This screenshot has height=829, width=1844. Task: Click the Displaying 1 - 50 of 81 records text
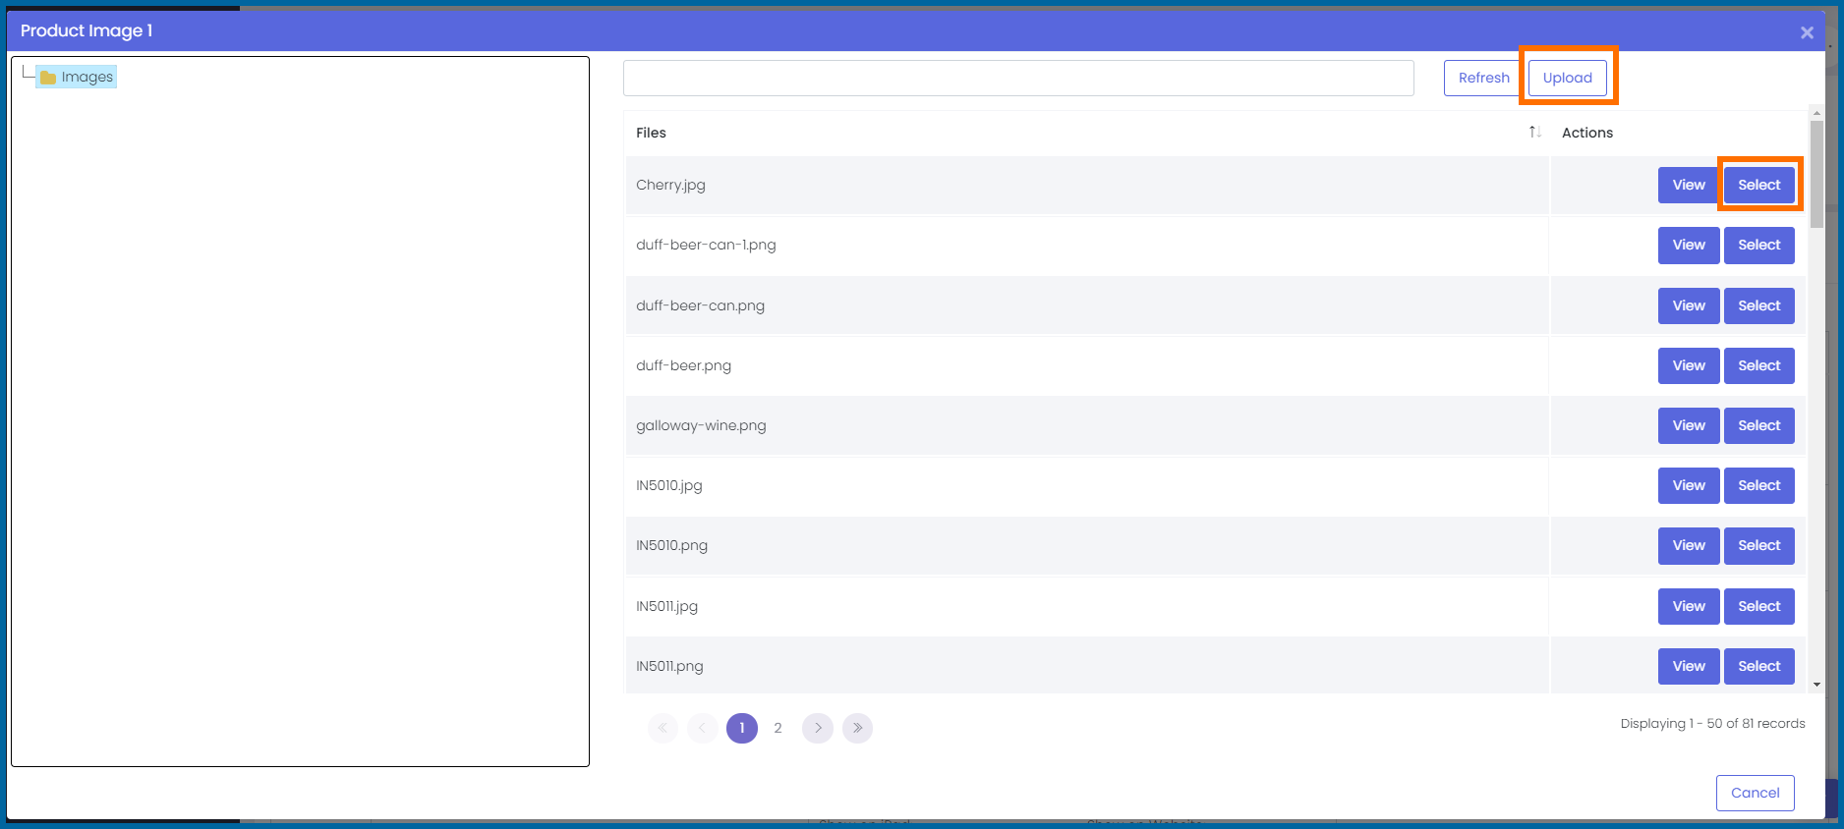[1712, 723]
